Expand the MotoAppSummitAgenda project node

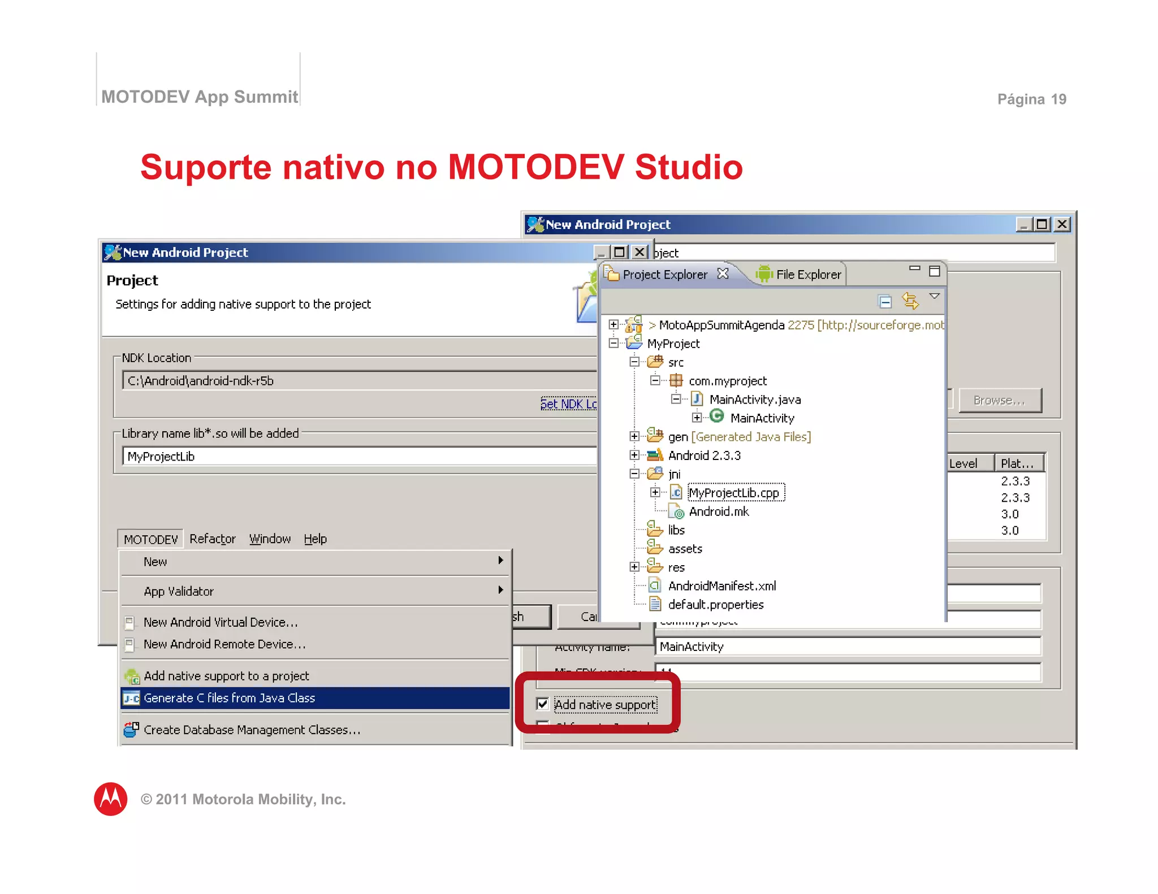coord(613,324)
